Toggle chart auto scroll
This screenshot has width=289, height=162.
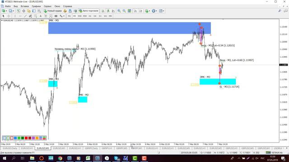click(x=135, y=11)
